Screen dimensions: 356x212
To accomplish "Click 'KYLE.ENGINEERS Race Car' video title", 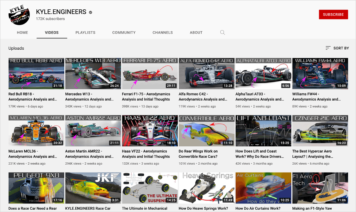I will point(88,208).
